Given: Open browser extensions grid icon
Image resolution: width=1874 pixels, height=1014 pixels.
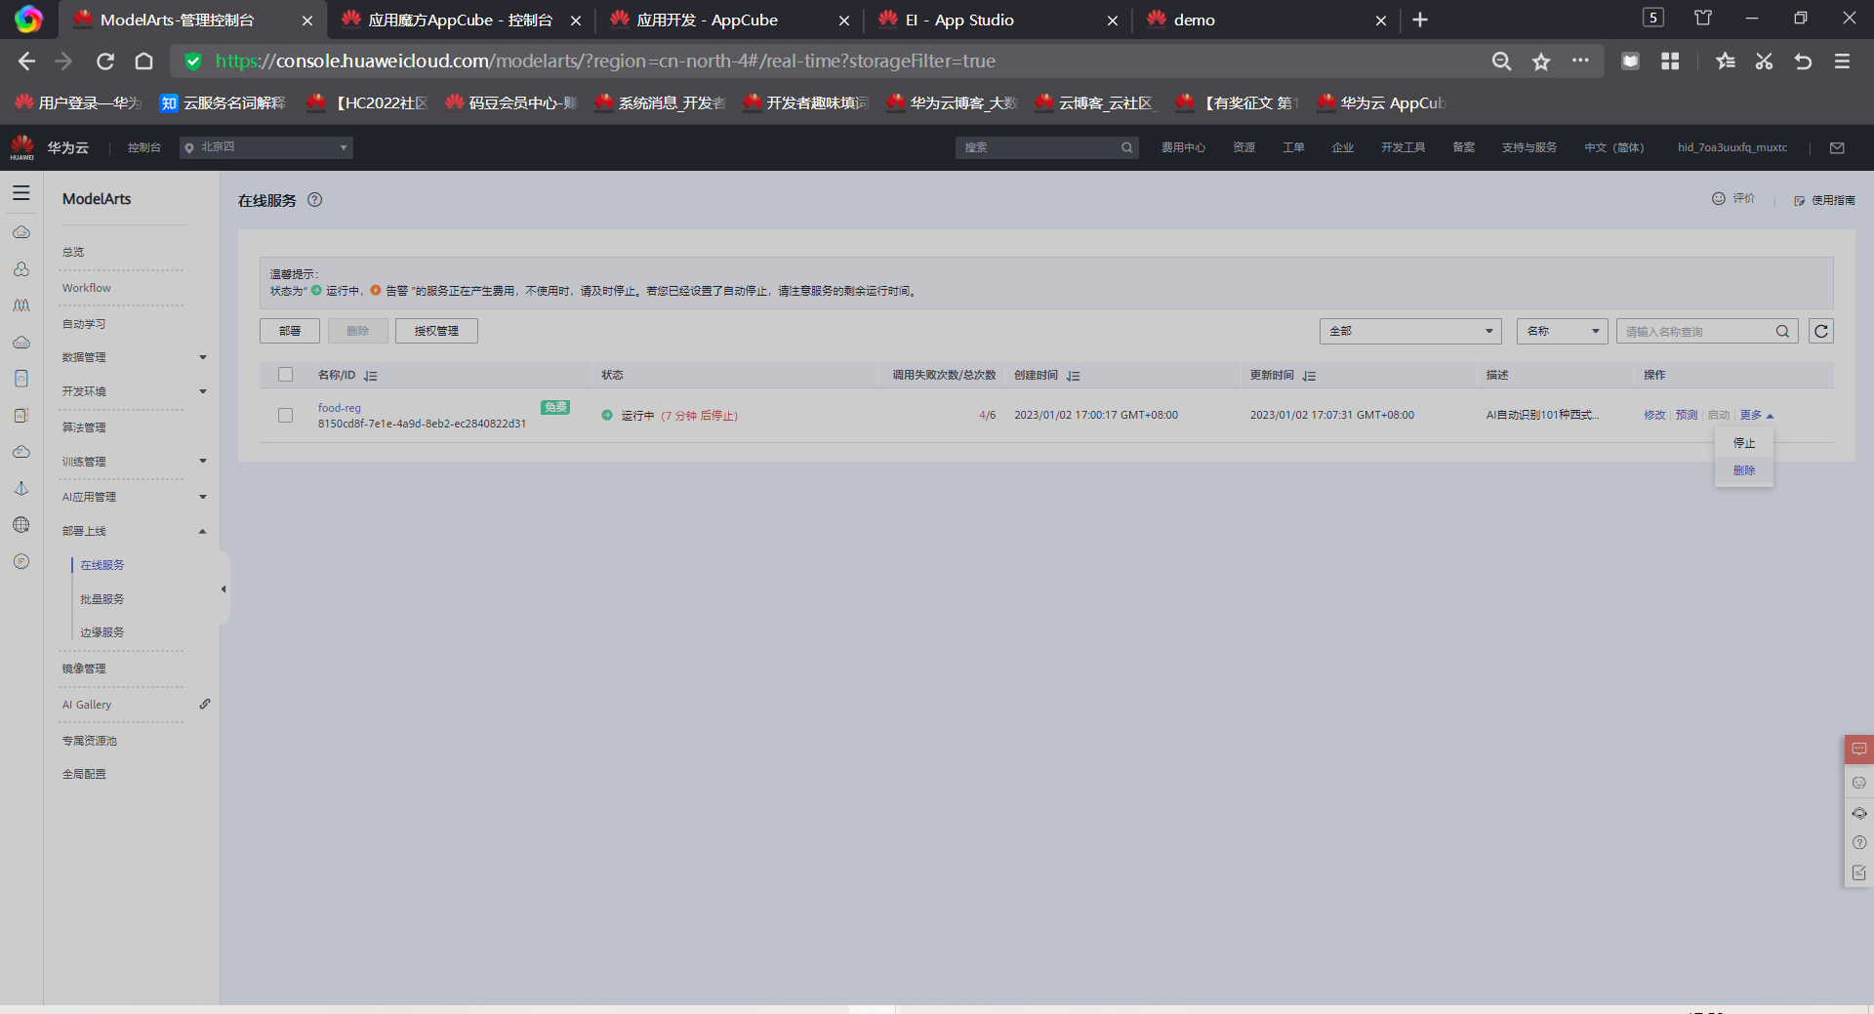Looking at the screenshot, I should pyautogui.click(x=1670, y=61).
